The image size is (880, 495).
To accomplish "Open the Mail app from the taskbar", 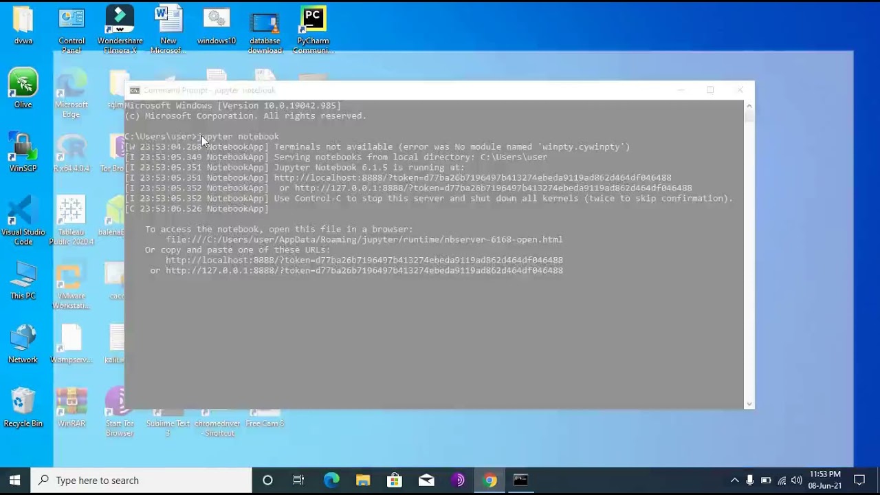I will point(426,480).
